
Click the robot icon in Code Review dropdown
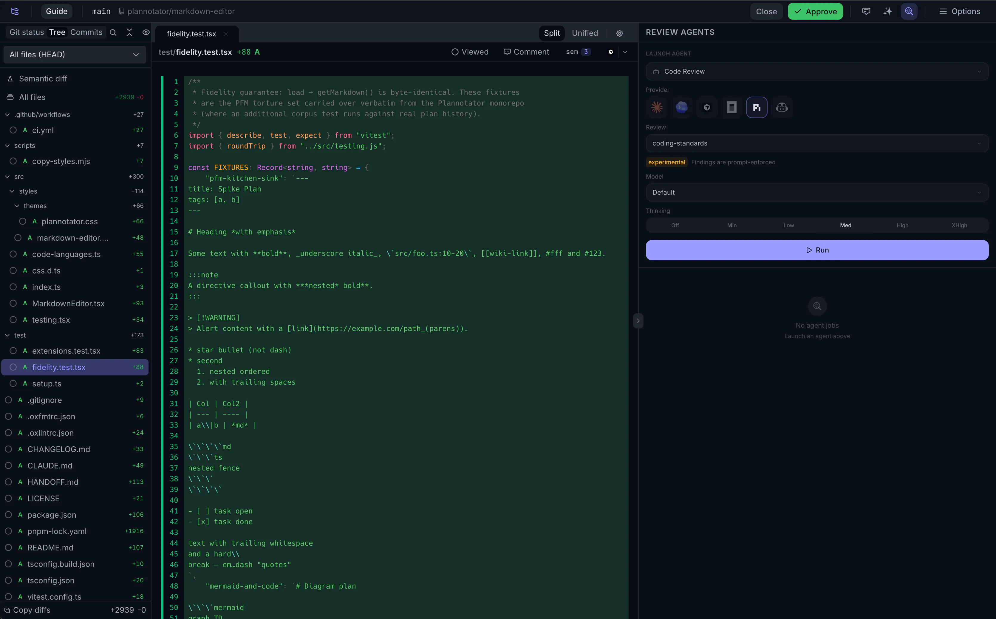[x=656, y=72]
